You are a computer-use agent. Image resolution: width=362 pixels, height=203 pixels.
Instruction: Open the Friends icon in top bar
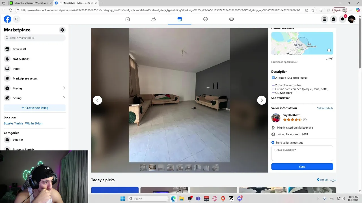[154, 19]
